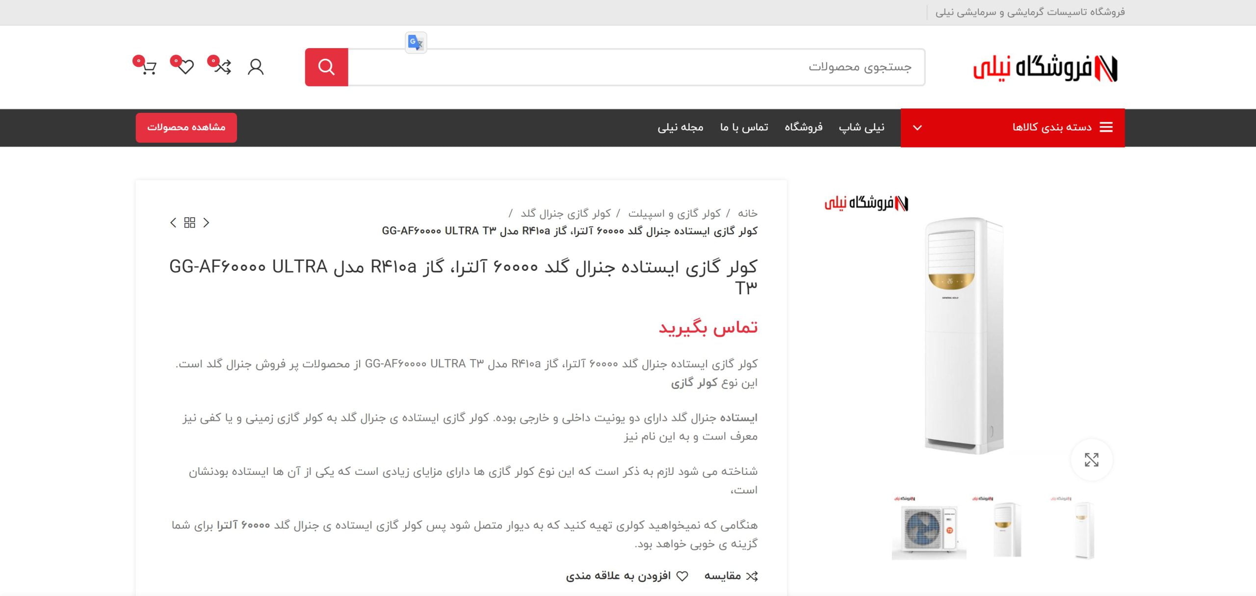Viewport: 1256px width, 596px height.
Task: Open the wishlist heart icon in header
Action: [x=185, y=66]
